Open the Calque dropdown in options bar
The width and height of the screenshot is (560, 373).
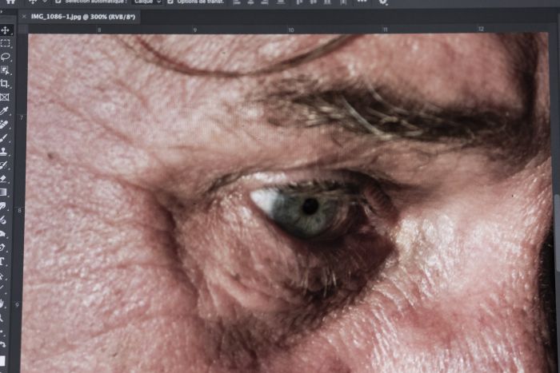coord(148,2)
